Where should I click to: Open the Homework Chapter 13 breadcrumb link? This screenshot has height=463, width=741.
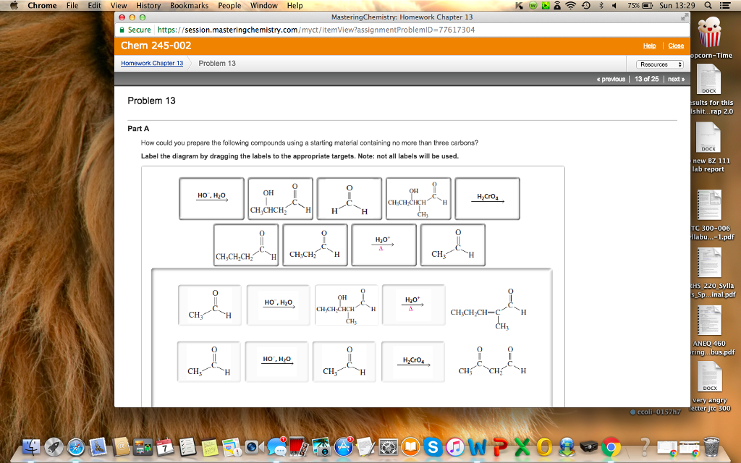click(153, 63)
